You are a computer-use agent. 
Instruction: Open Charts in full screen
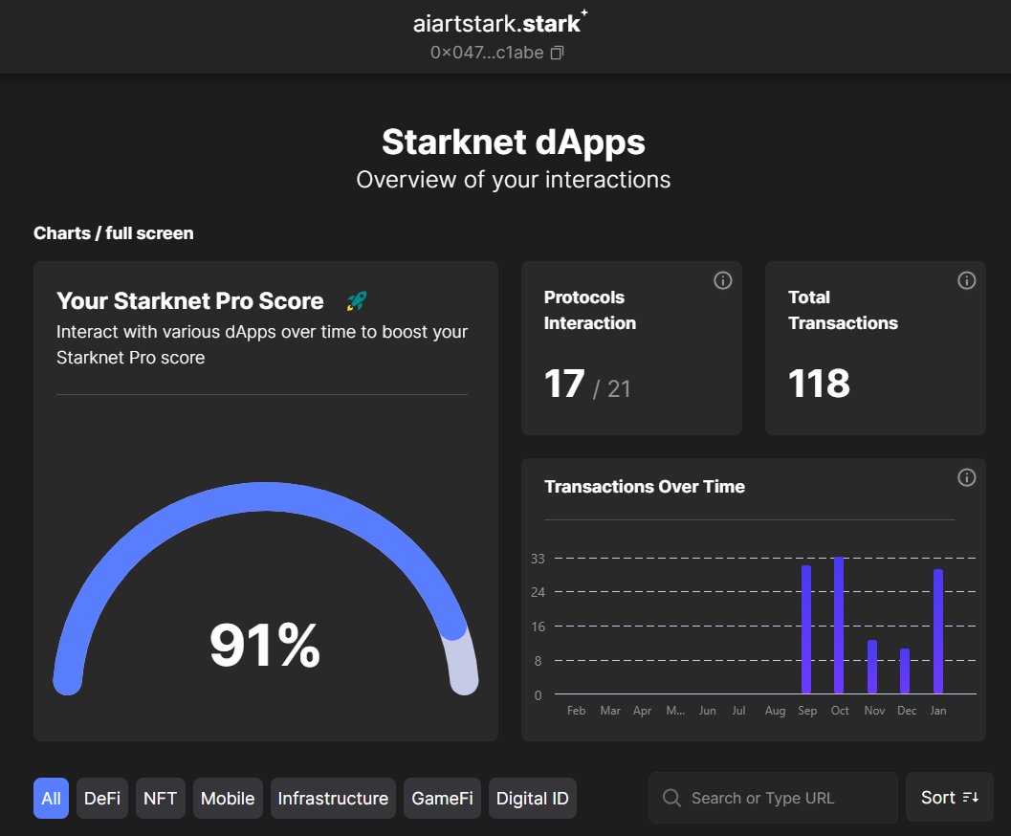[113, 232]
